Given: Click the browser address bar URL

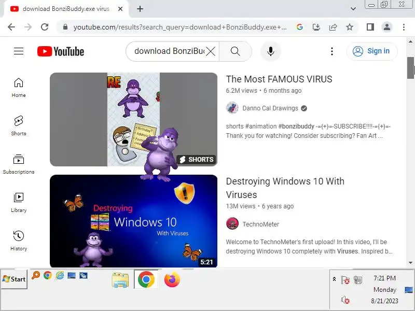Looking at the screenshot, I should coord(180,27).
